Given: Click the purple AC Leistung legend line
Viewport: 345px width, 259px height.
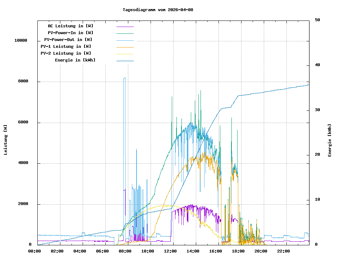Looking at the screenshot, I should click(125, 26).
